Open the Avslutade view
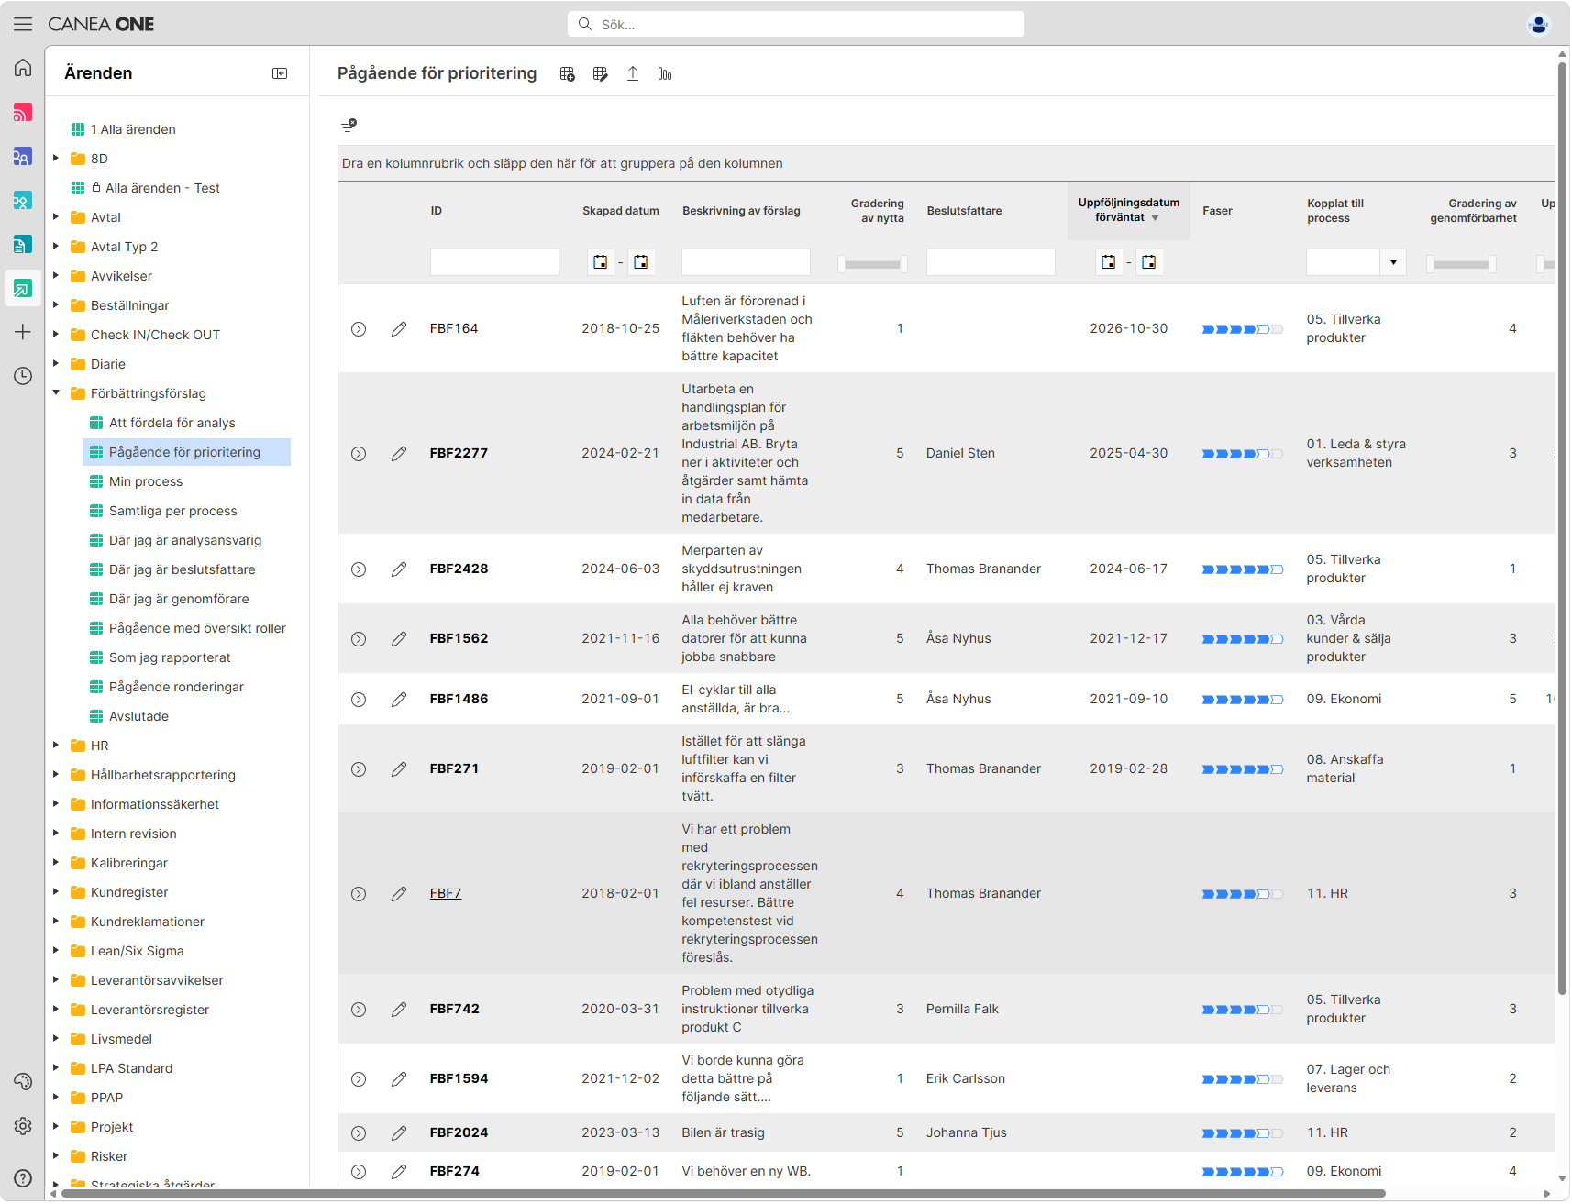 coord(138,716)
